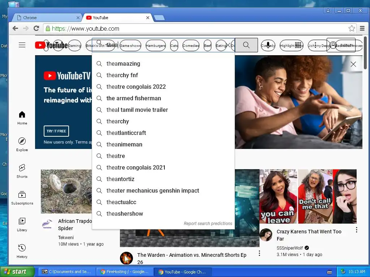This screenshot has height=277, width=370.
Task: Open the Chrome browser menu
Action: coord(362,28)
